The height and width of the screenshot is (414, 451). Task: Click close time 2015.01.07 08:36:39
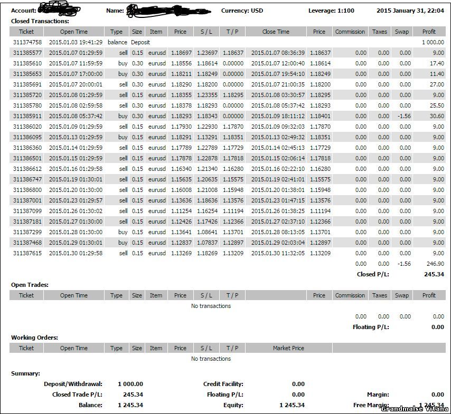click(x=278, y=53)
